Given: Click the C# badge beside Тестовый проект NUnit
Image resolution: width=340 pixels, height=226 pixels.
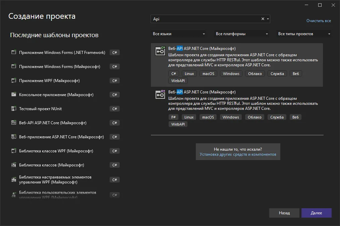Looking at the screenshot, I should pyautogui.click(x=114, y=109).
